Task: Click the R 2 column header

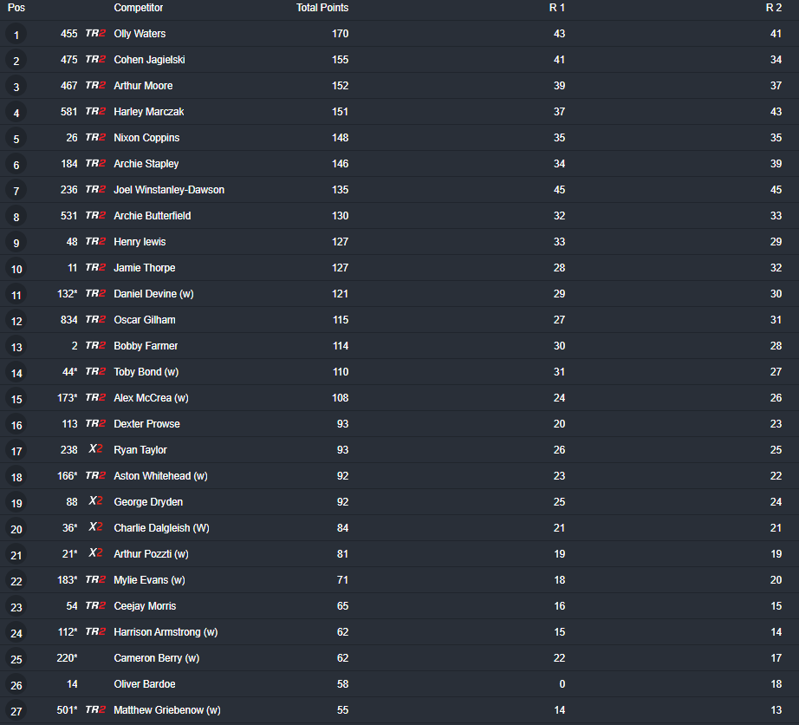Action: click(774, 8)
